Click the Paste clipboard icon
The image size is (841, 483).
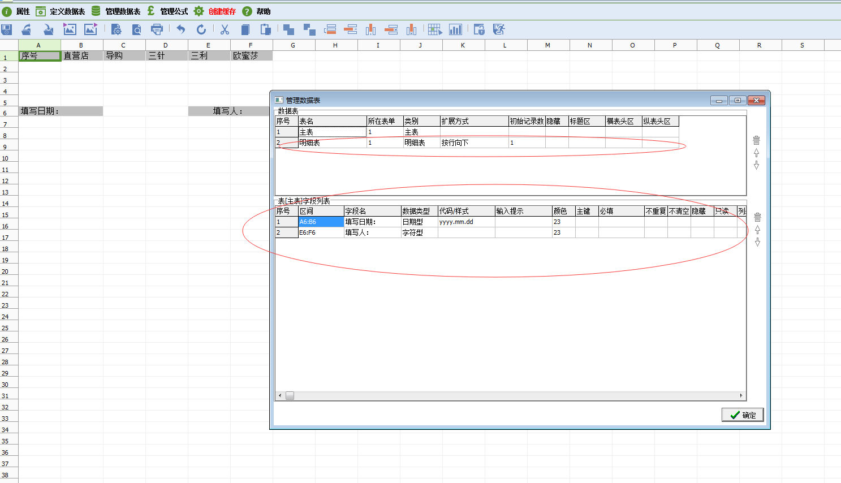coord(265,29)
